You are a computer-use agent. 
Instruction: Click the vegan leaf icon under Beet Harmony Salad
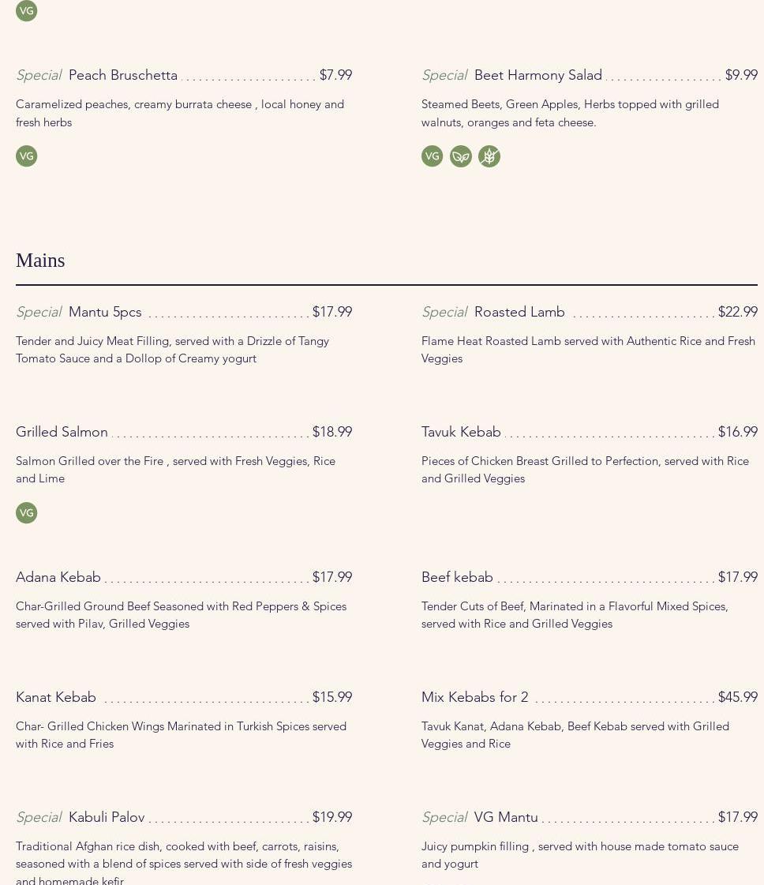point(461,156)
